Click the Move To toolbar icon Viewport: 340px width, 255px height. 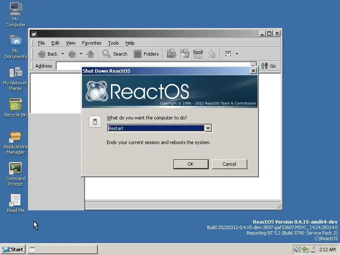coord(171,54)
